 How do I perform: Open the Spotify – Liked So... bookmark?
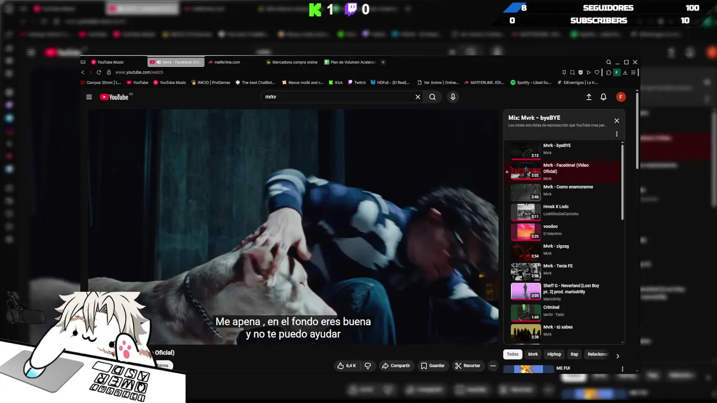(x=530, y=82)
